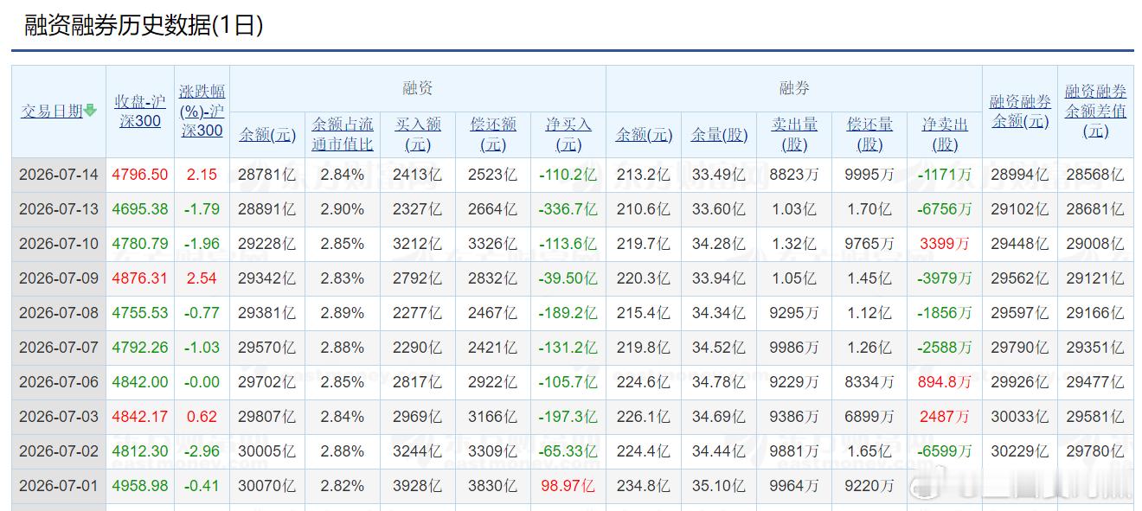
Task: Select the 2026-07-10 date cell
Action: 59,244
